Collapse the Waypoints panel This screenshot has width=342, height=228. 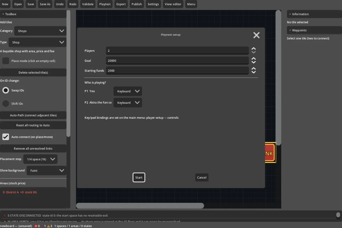[314, 30]
